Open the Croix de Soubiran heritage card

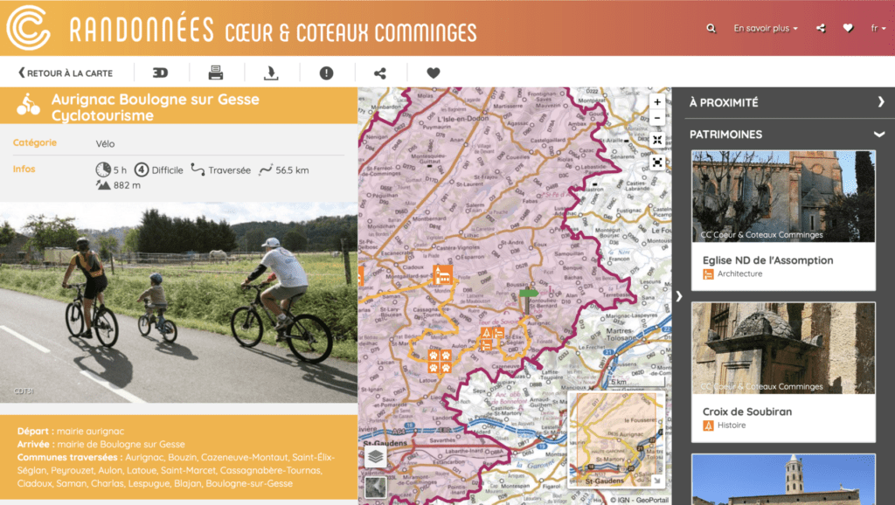click(783, 372)
